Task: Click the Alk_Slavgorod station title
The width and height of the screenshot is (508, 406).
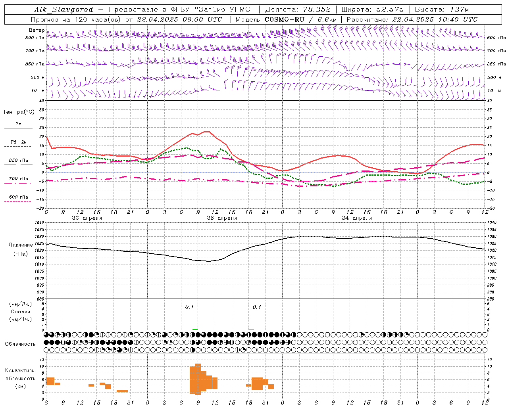Action: (64, 10)
